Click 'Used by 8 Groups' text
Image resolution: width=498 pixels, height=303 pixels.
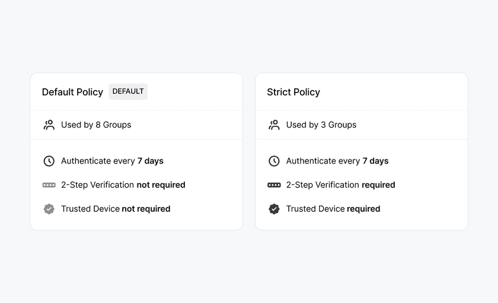click(96, 125)
